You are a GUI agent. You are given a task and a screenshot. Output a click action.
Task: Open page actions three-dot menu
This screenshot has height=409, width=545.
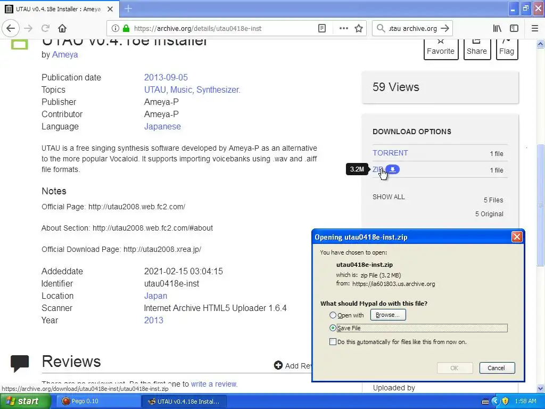[343, 29]
